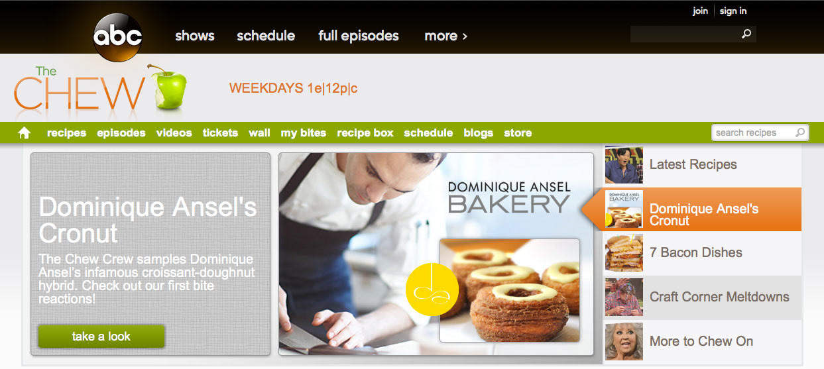Viewport: 824px width, 369px height.
Task: Go to the home icon in green navbar
Action: (25, 133)
